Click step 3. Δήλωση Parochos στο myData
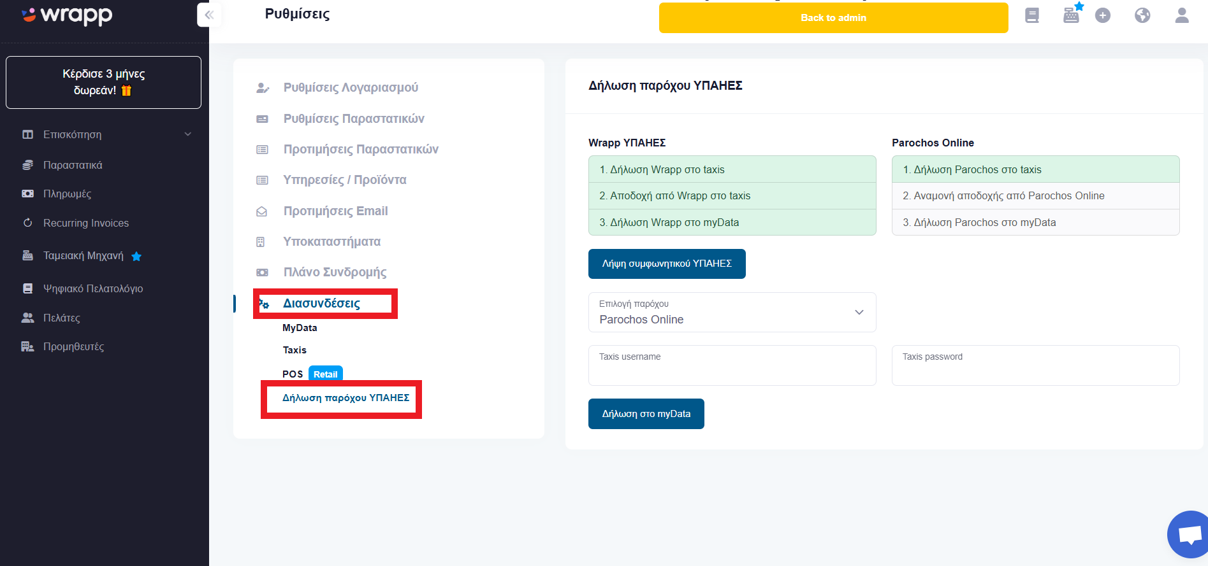The image size is (1208, 566). [1036, 222]
